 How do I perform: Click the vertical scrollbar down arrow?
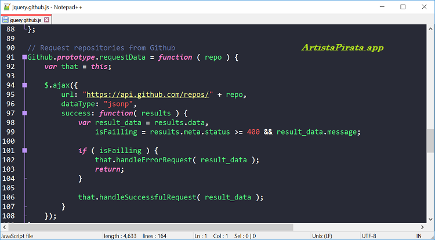pyautogui.click(x=430, y=219)
